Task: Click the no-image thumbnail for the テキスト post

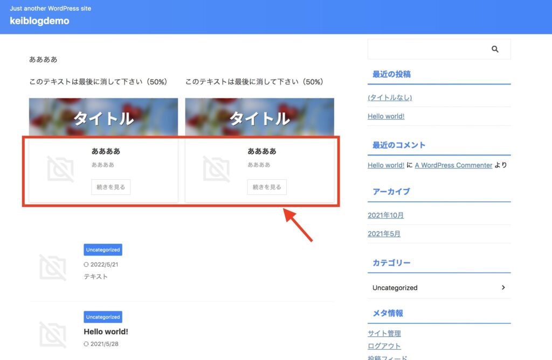Action: pos(53,267)
